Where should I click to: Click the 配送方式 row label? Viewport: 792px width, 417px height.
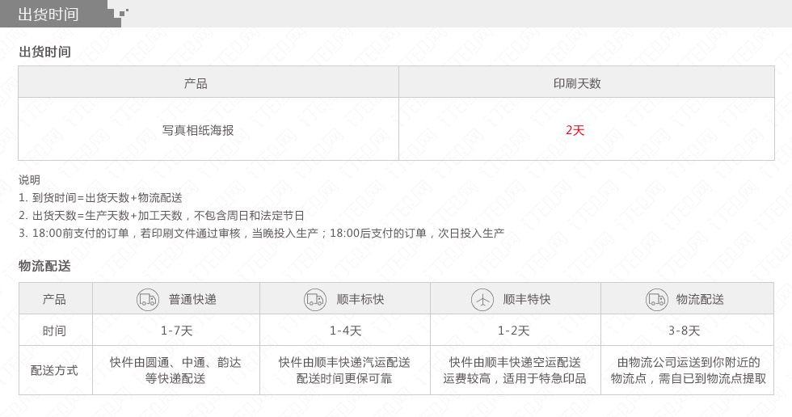tap(54, 370)
